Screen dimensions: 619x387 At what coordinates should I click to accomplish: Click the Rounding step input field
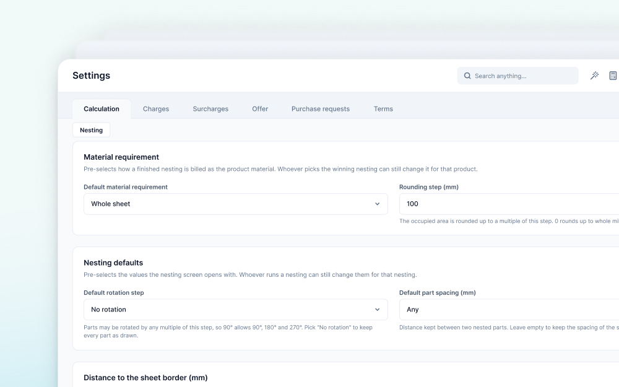click(509, 204)
